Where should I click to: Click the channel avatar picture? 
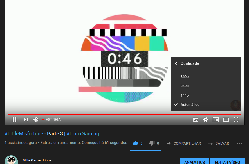pos(11,160)
